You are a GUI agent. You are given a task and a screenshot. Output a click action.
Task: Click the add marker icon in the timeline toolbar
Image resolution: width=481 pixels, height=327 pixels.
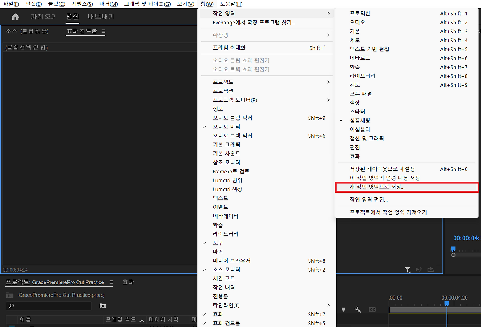click(343, 309)
